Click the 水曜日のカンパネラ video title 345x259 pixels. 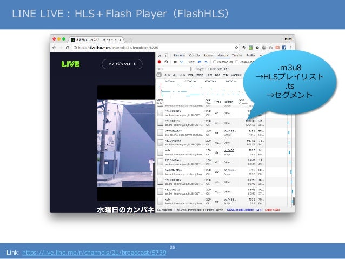tap(125, 210)
